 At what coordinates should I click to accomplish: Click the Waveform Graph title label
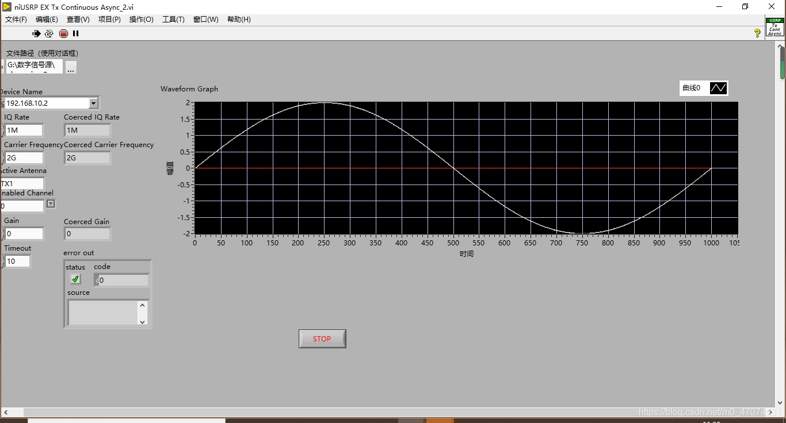[x=189, y=89]
